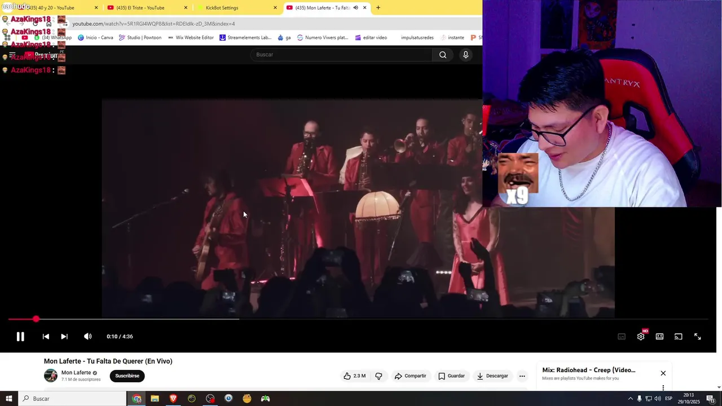
Task: Open the 'instante' bookmark
Action: pyautogui.click(x=452, y=38)
